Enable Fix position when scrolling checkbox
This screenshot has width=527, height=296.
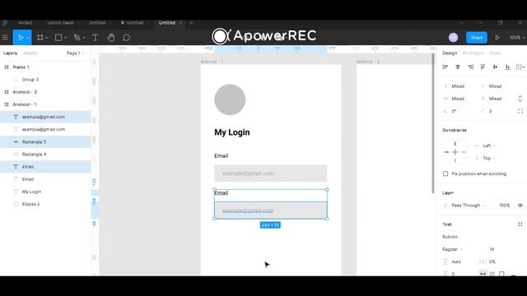click(445, 173)
